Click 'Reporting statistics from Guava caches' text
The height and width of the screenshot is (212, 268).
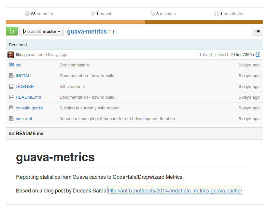[x=100, y=177]
